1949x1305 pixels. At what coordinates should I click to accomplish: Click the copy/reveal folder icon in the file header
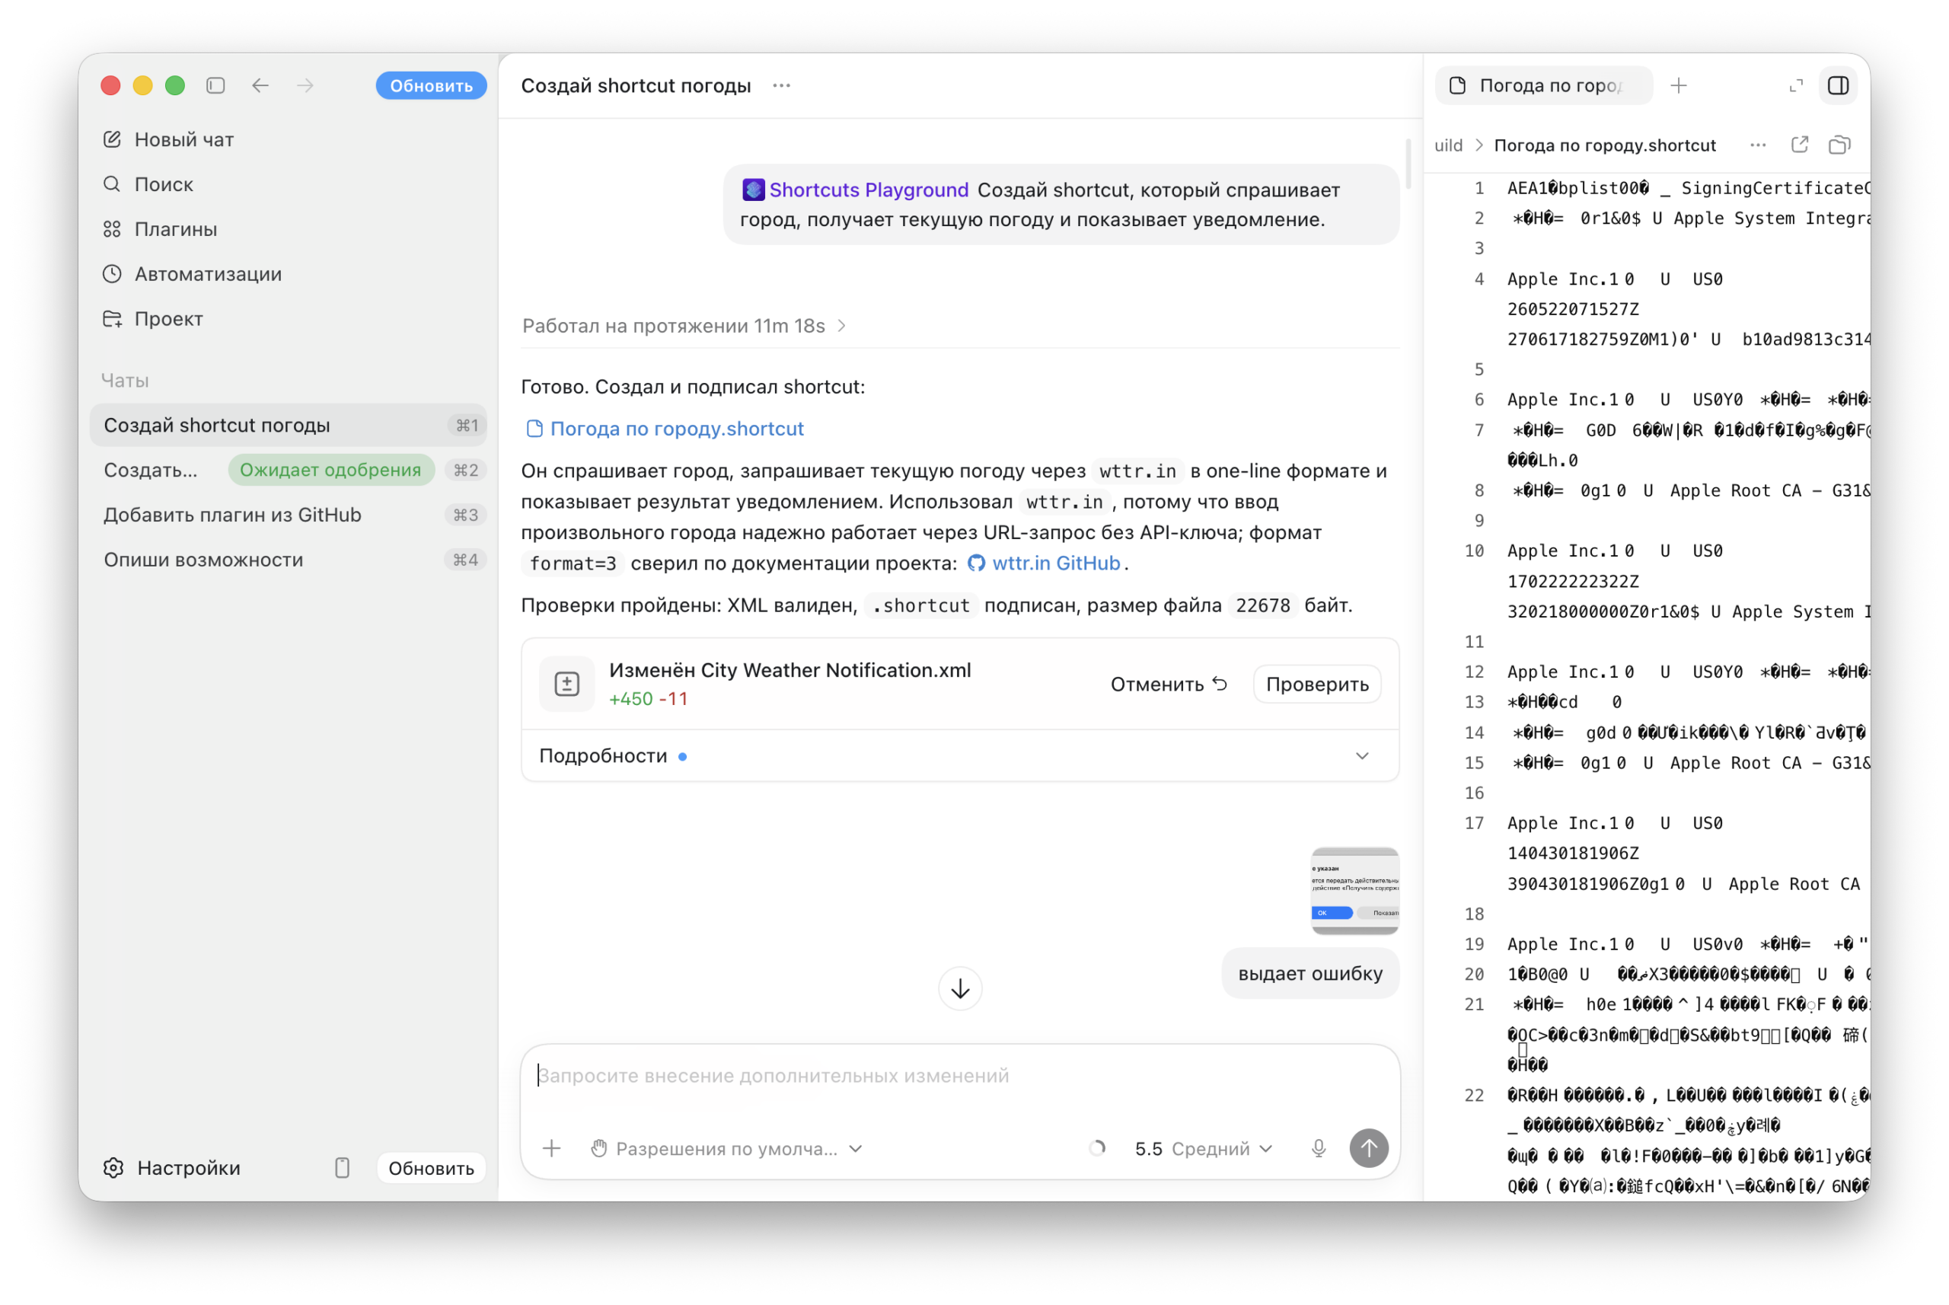(1839, 145)
